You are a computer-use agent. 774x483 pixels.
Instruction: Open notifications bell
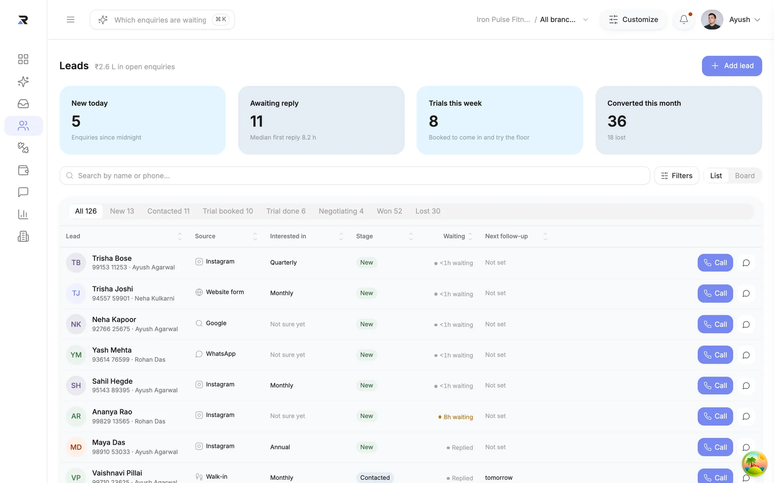684,20
